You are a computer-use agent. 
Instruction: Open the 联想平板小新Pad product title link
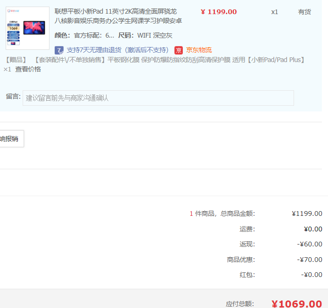click(x=118, y=16)
